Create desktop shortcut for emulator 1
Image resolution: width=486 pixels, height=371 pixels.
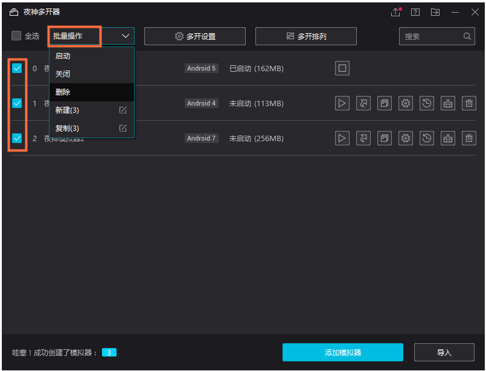tap(363, 103)
